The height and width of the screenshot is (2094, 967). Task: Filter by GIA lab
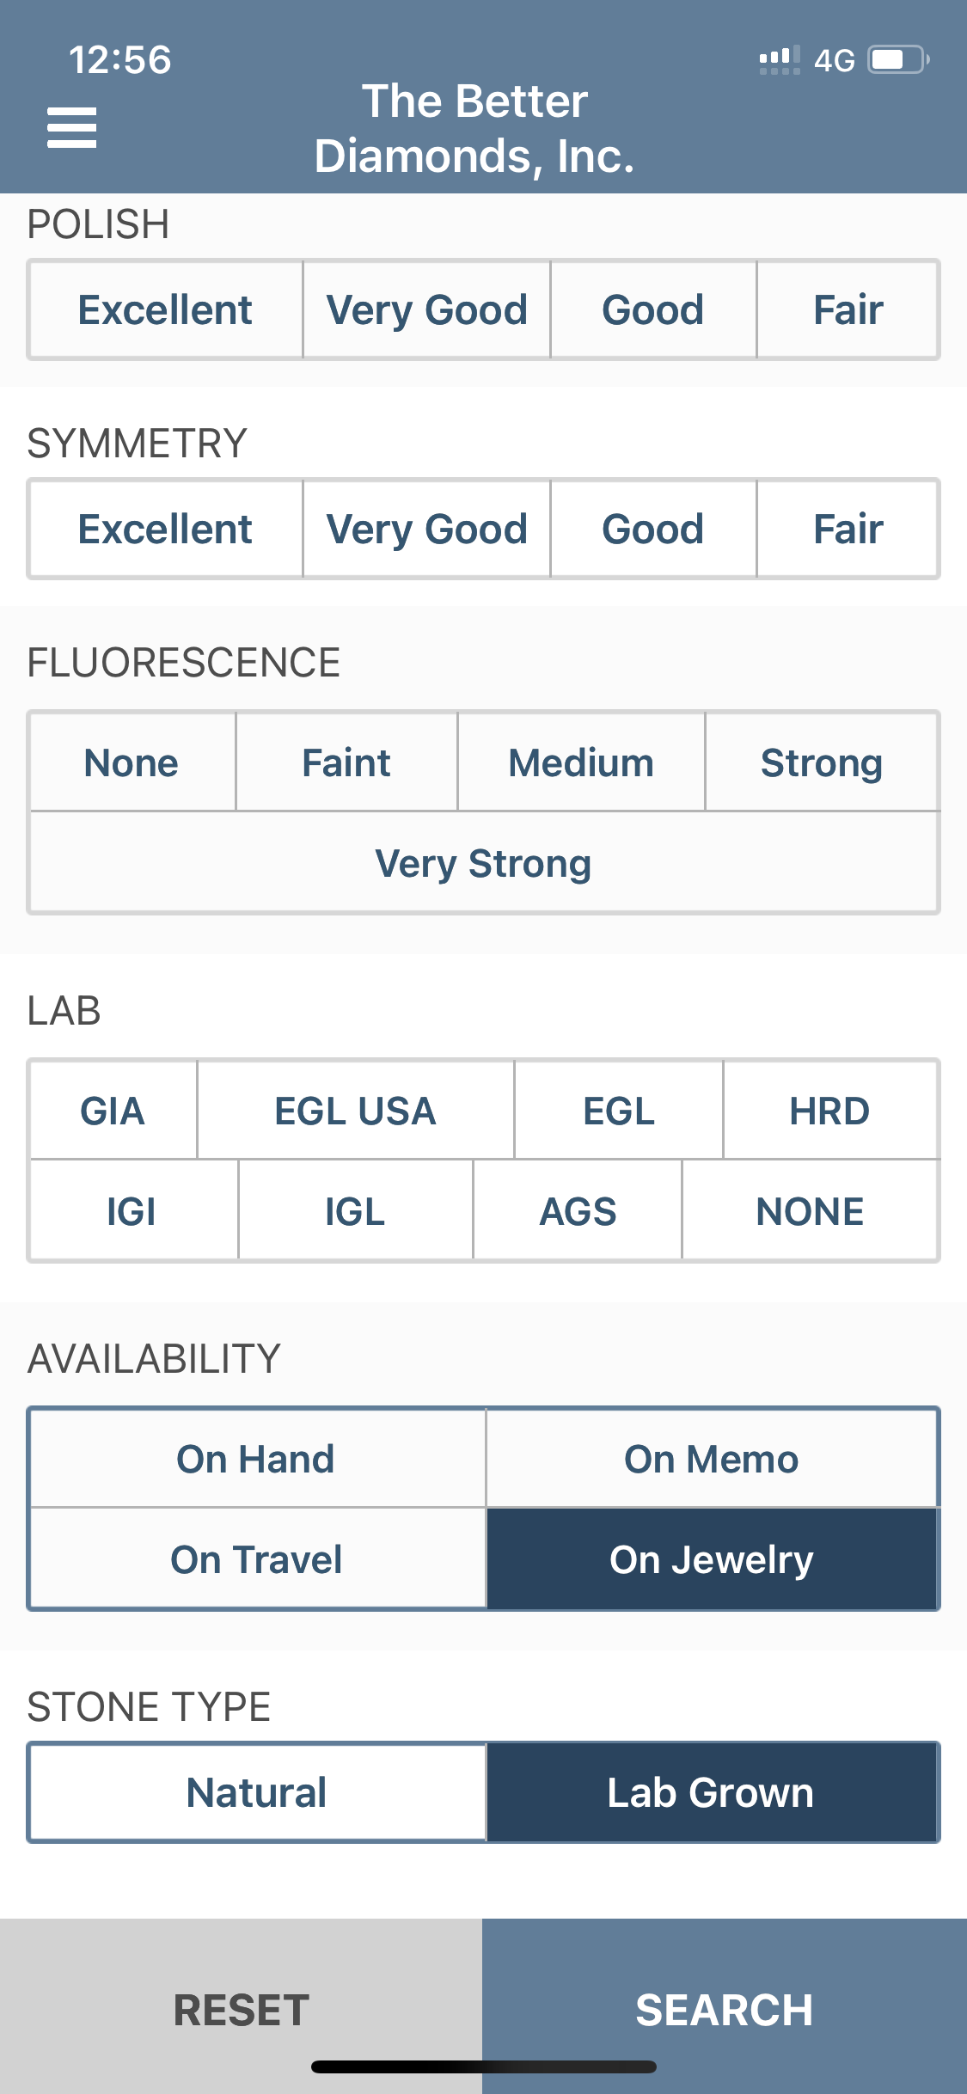(113, 1111)
